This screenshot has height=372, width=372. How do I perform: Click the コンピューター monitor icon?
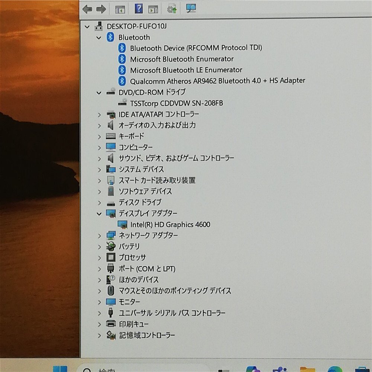111,147
